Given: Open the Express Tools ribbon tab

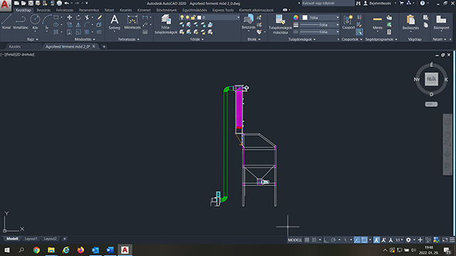Looking at the screenshot, I should tap(223, 10).
